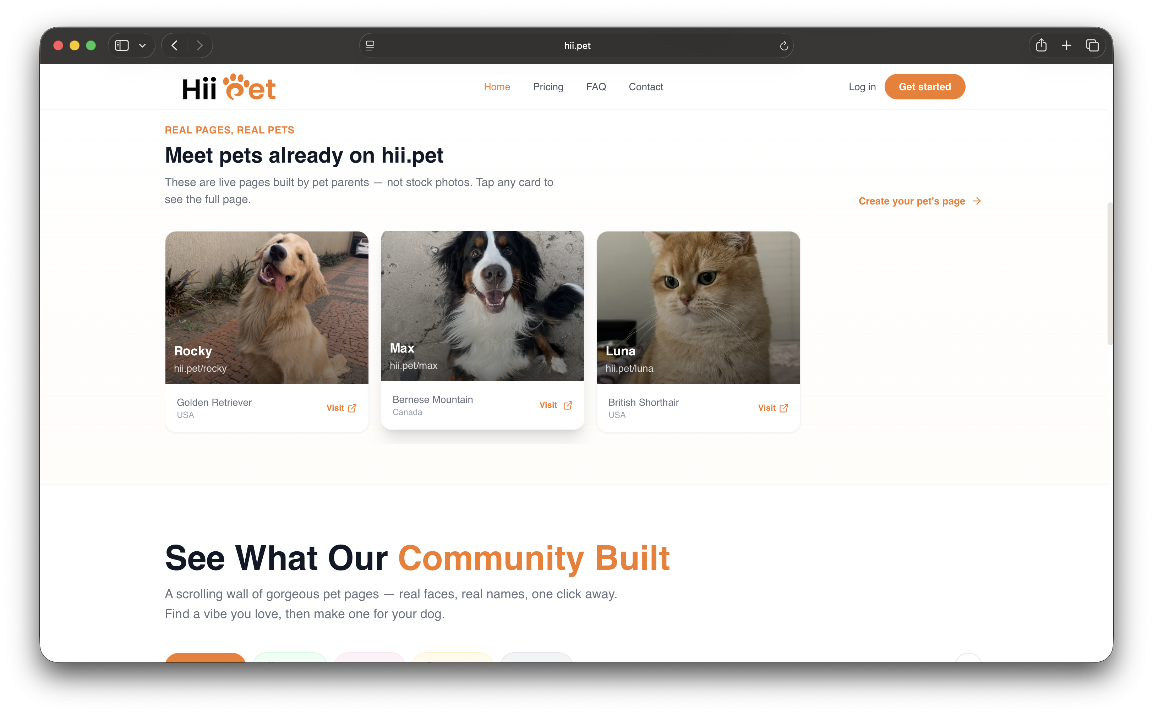Open the Hii Pet logo
The width and height of the screenshot is (1153, 715).
coord(229,87)
